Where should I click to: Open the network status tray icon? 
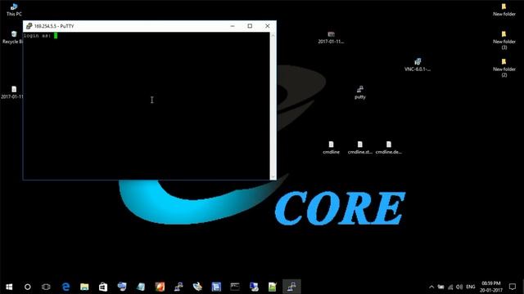tap(450, 287)
